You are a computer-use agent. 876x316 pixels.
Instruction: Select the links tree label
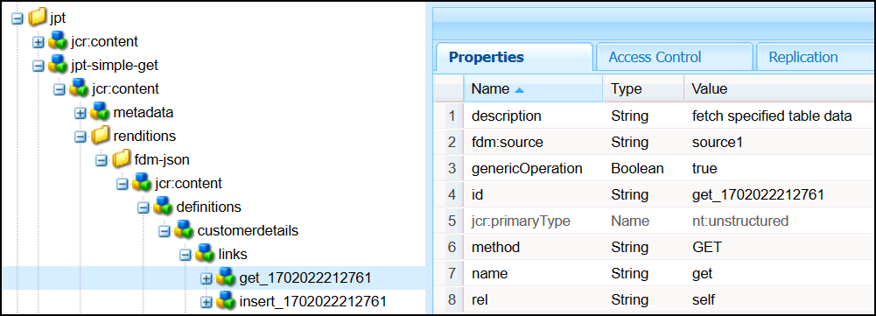233,255
